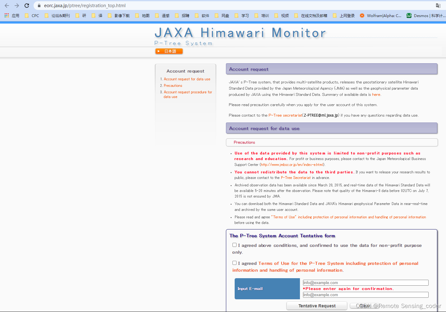
Task: Click the JAXA Himawari Monitor title logo
Action: 240,33
